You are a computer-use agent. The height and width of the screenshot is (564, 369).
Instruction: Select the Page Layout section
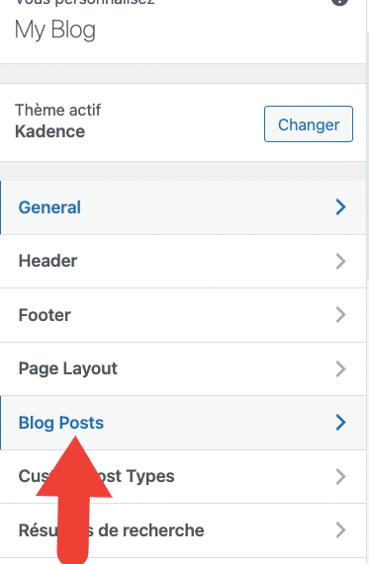click(x=183, y=369)
